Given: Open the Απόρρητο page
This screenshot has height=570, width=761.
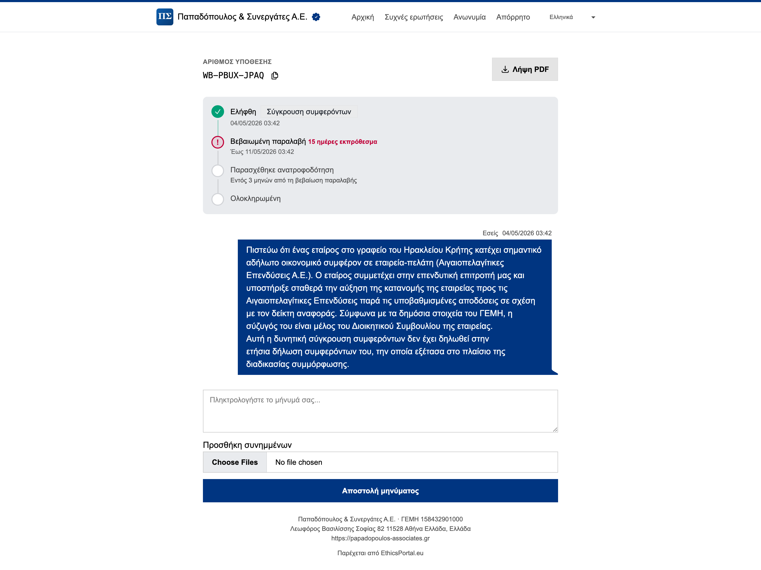Looking at the screenshot, I should [x=513, y=17].
